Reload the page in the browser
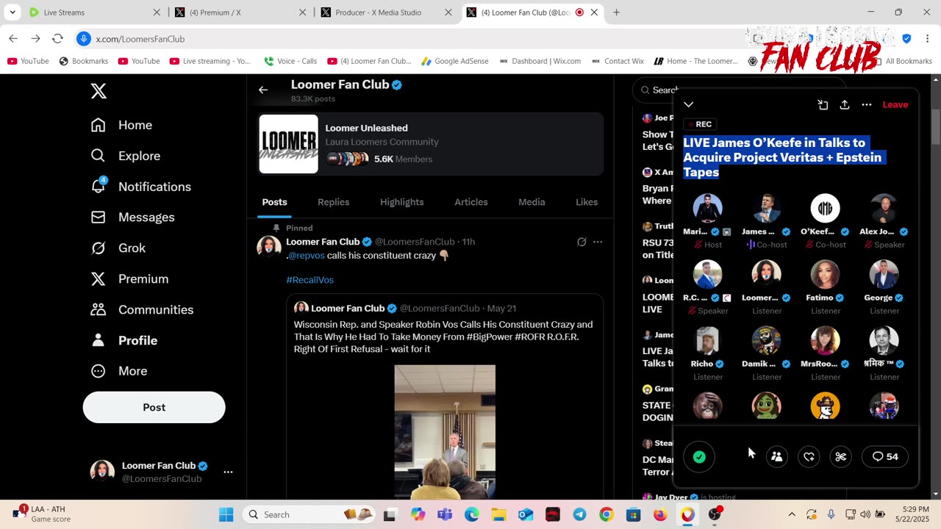 tap(57, 39)
